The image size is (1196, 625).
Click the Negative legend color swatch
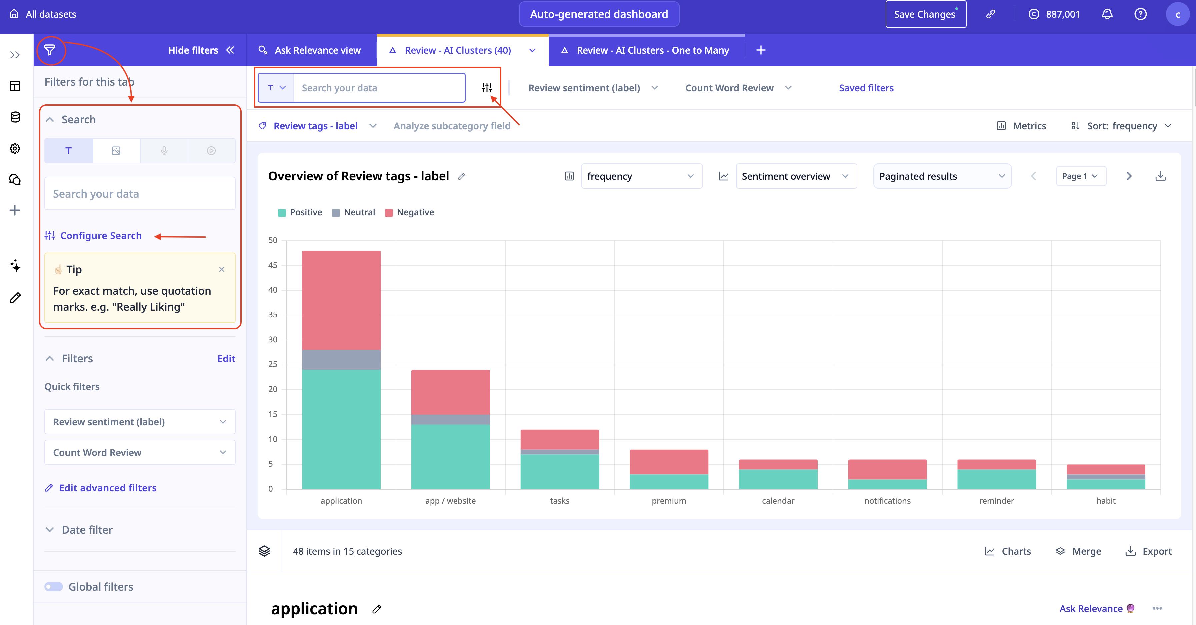pyautogui.click(x=389, y=213)
